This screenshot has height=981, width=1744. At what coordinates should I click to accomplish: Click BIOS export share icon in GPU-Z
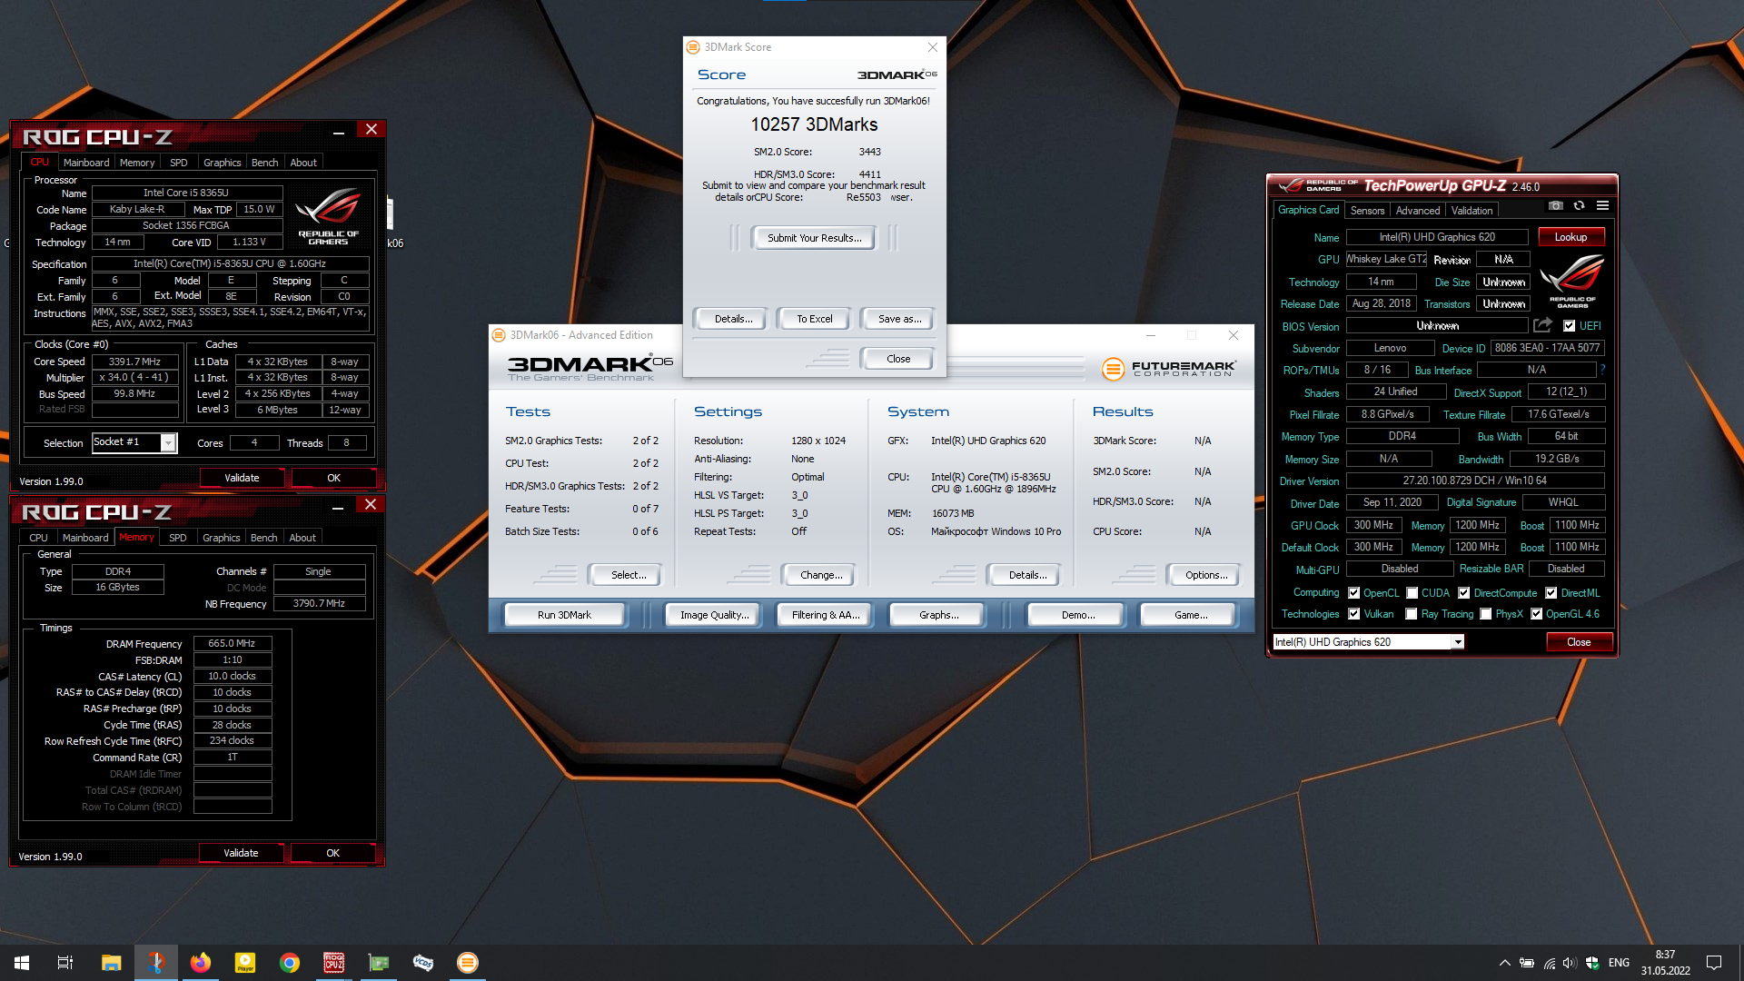(1542, 325)
